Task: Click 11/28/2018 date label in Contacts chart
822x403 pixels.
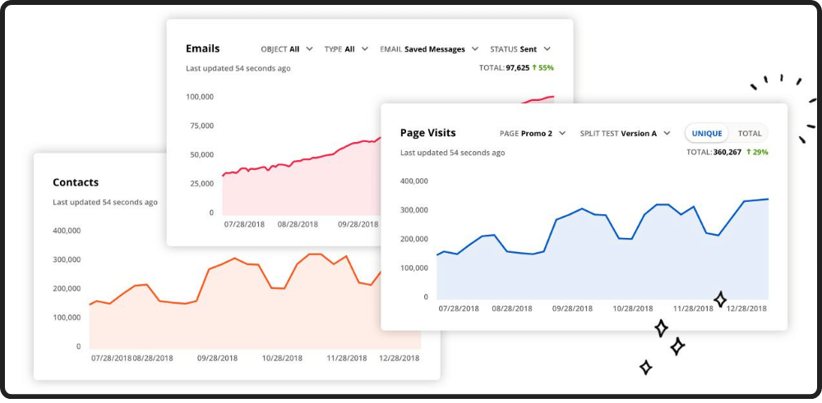Action: (347, 359)
